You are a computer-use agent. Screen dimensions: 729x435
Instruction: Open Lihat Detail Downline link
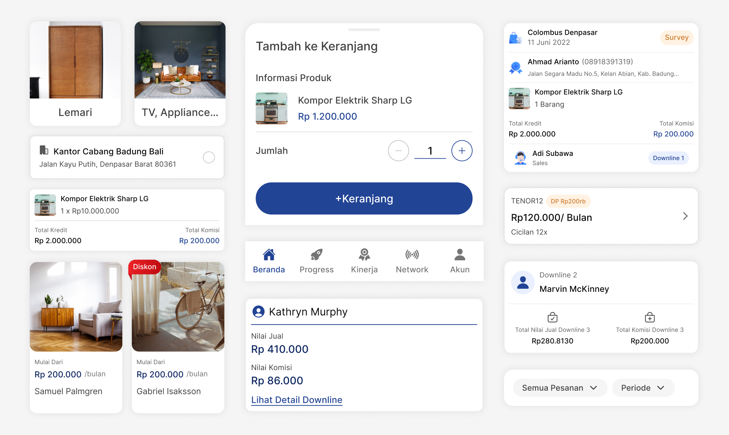pos(296,400)
